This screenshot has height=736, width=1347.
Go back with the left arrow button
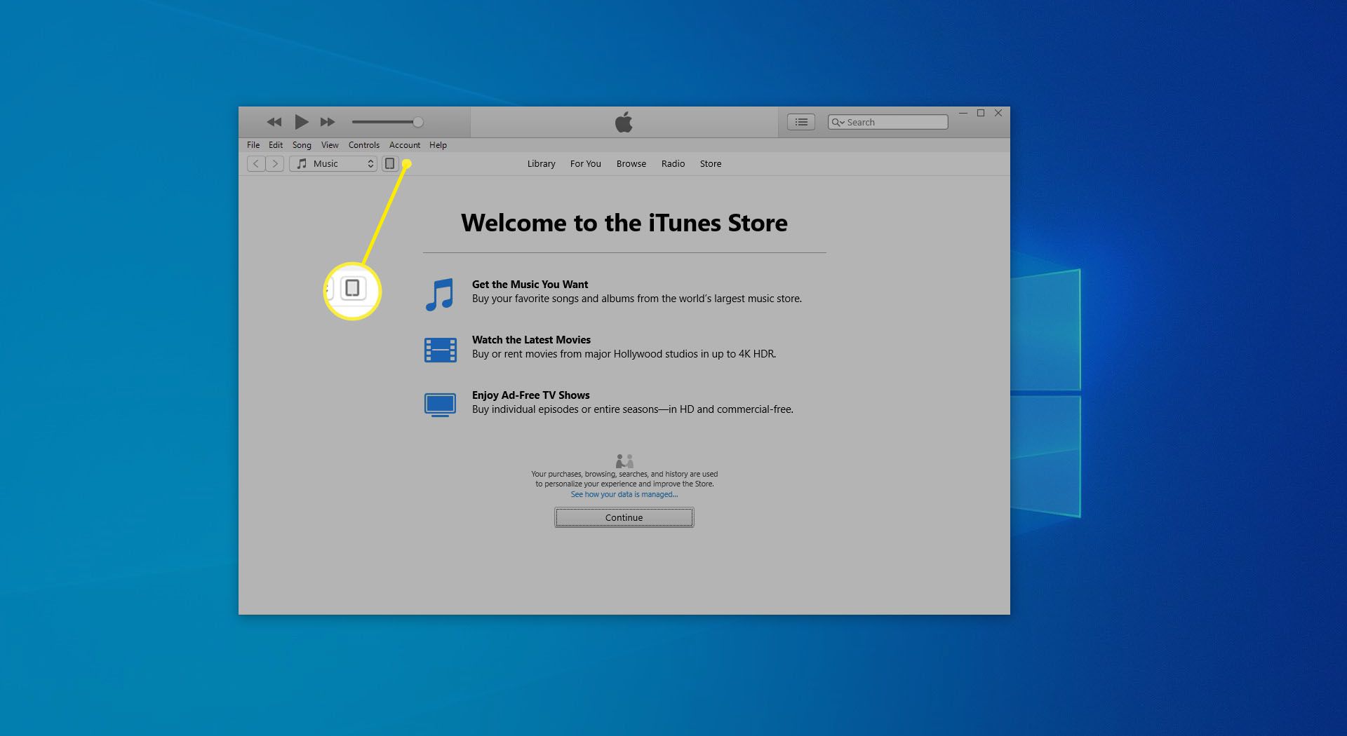point(256,163)
